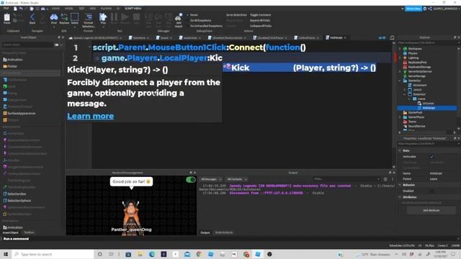Click the Insert Object search field

click(28, 45)
